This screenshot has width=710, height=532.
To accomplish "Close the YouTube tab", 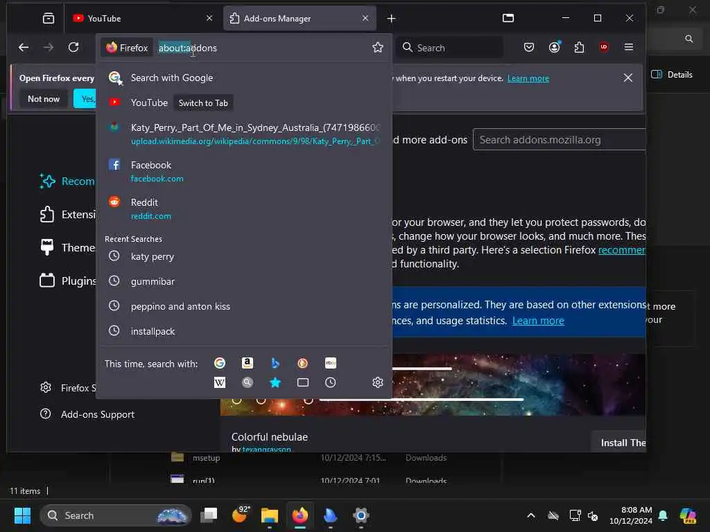I will [x=209, y=18].
